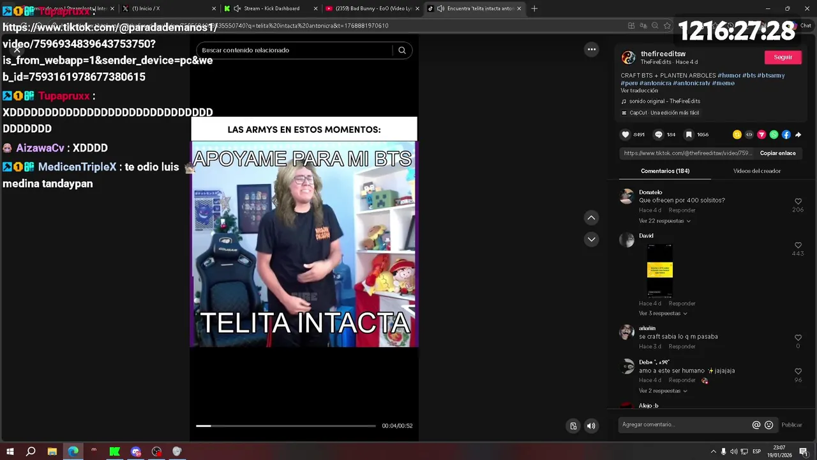
Task: Save video with the bookmark icon
Action: [x=689, y=135]
